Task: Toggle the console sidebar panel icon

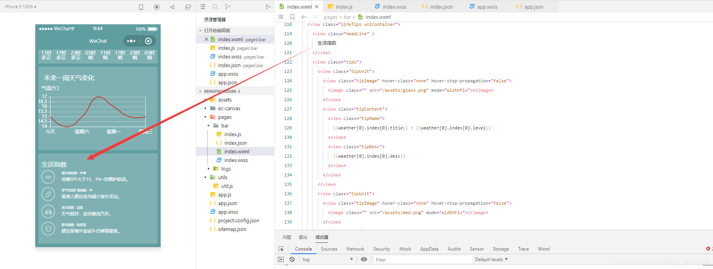Action: [x=280, y=260]
